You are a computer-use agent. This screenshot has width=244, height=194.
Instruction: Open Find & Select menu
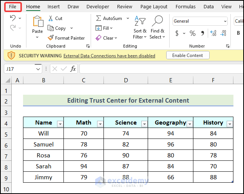[158, 28]
